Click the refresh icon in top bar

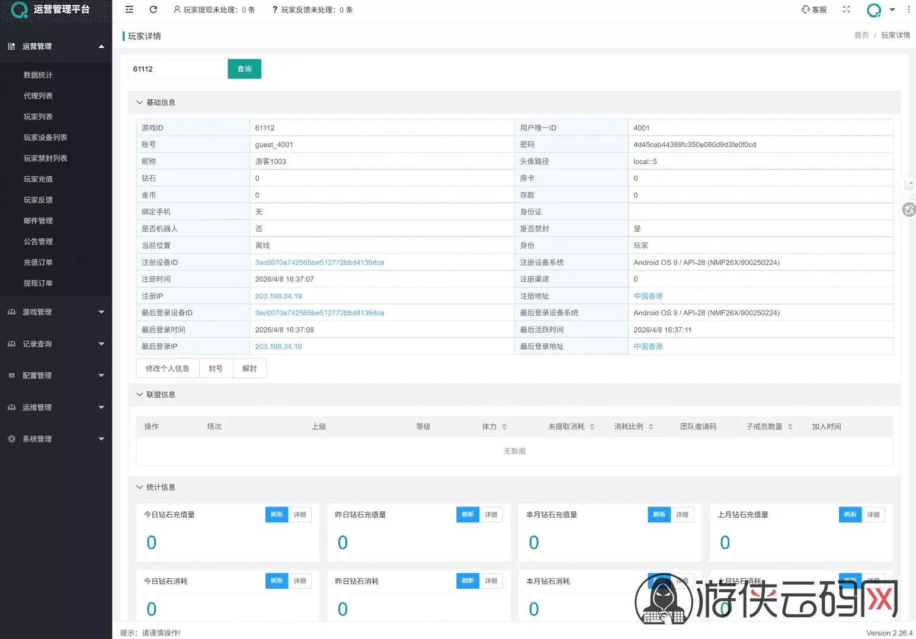click(x=153, y=9)
